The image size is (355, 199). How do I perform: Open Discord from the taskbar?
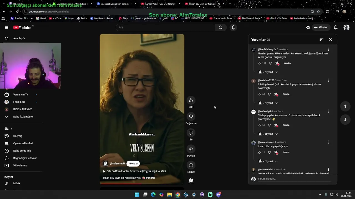[218, 195]
